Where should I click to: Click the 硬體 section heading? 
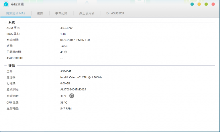(12, 66)
